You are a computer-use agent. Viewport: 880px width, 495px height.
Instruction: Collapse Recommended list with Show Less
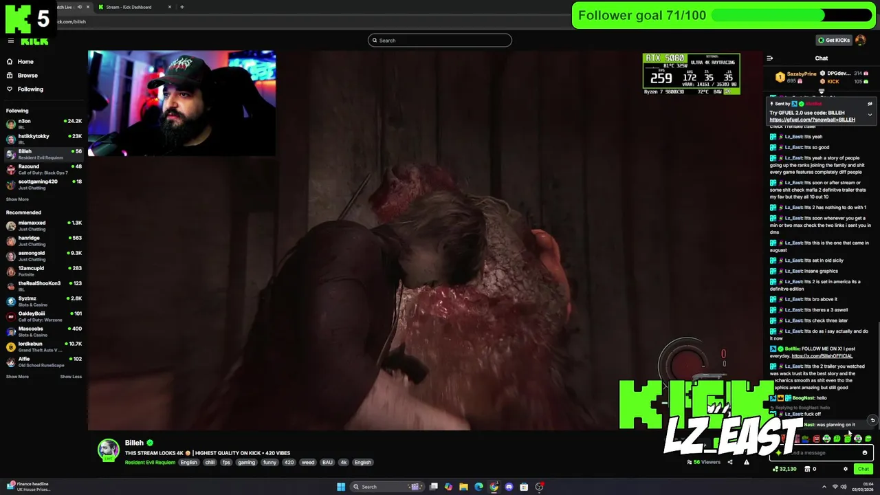pyautogui.click(x=71, y=377)
